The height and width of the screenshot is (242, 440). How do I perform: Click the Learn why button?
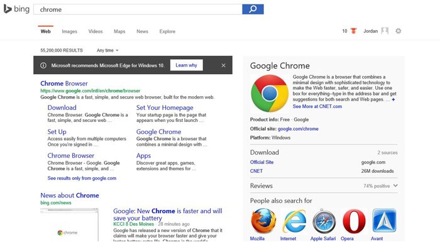click(x=186, y=65)
